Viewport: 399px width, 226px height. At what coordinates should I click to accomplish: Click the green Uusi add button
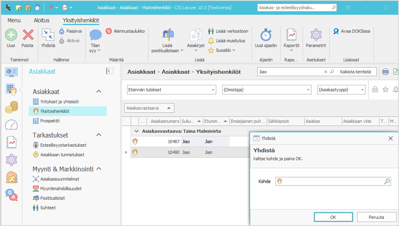(x=11, y=35)
